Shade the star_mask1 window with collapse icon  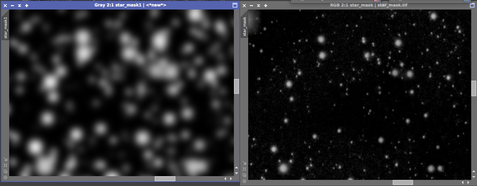point(20,5)
